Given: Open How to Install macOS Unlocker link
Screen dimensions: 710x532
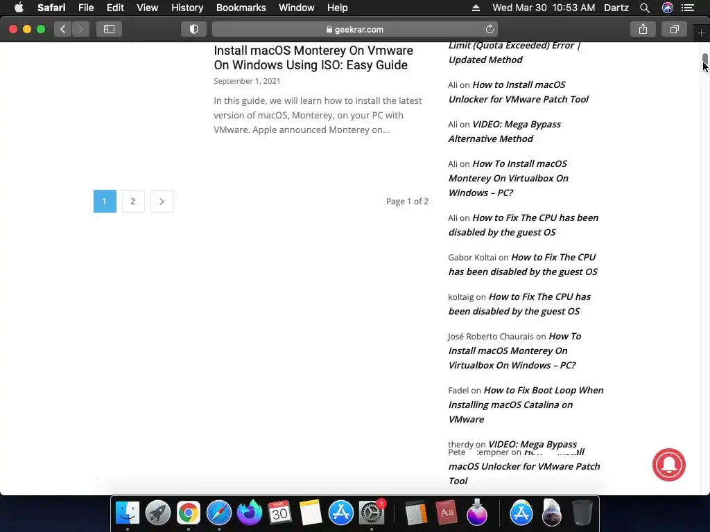Looking at the screenshot, I should pos(519,92).
